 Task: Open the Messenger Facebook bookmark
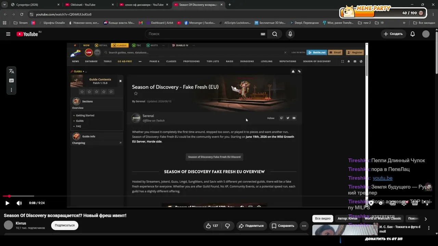200,23
